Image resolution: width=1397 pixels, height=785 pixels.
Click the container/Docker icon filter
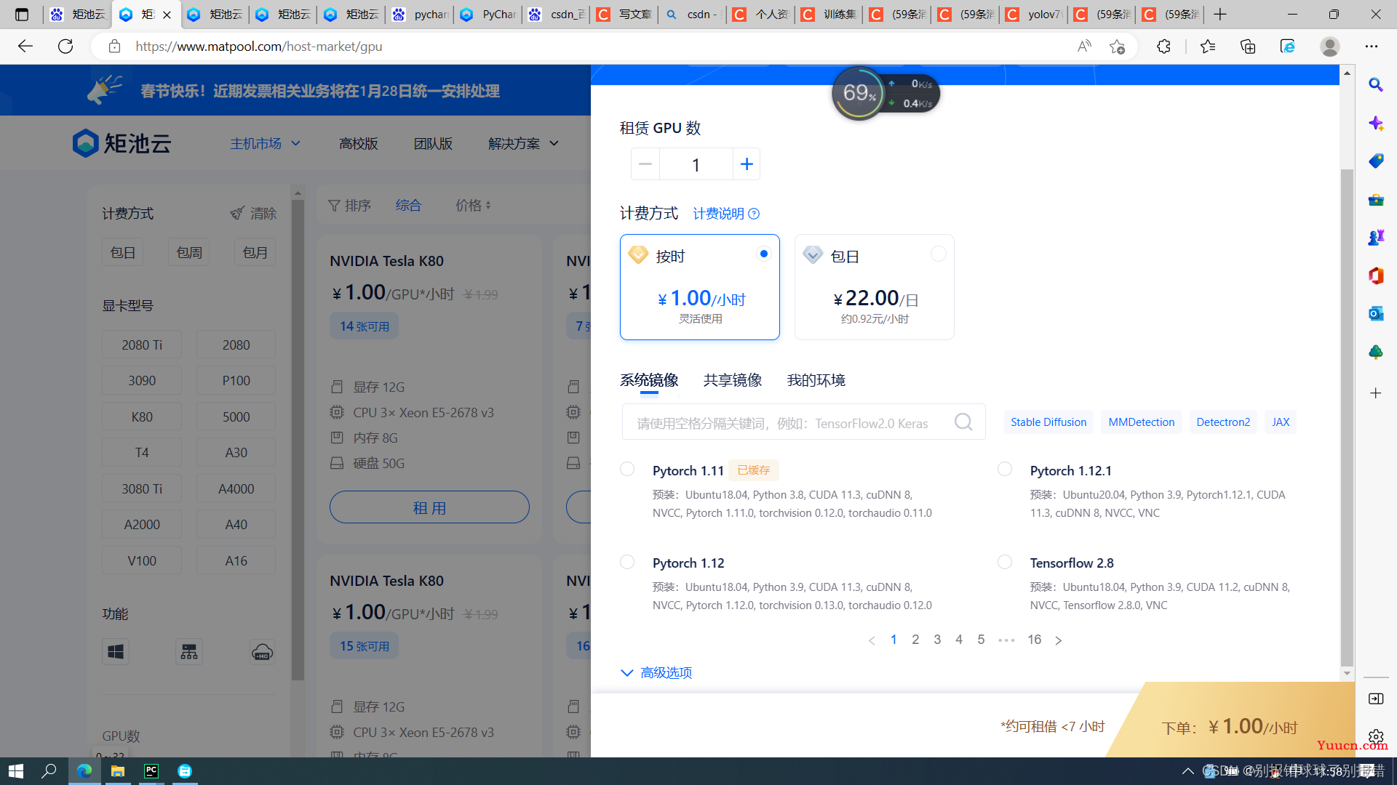(x=189, y=652)
